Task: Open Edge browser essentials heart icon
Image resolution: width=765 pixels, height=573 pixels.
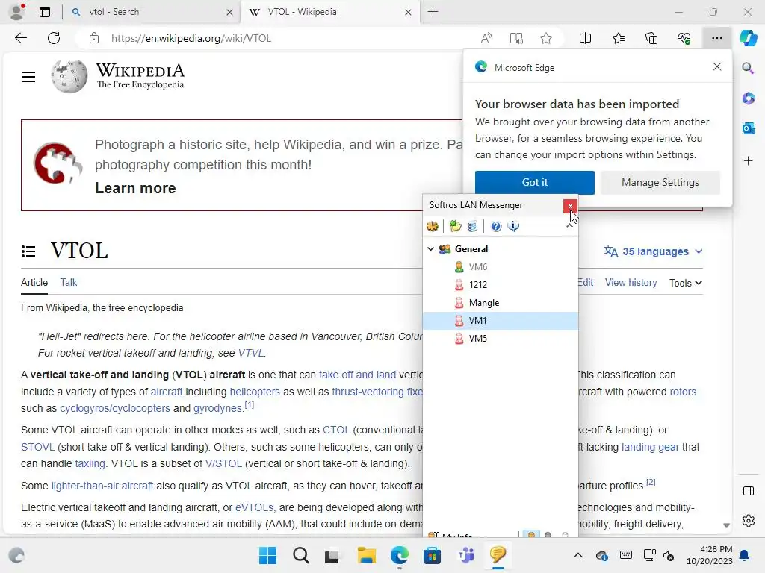Action: tap(684, 38)
